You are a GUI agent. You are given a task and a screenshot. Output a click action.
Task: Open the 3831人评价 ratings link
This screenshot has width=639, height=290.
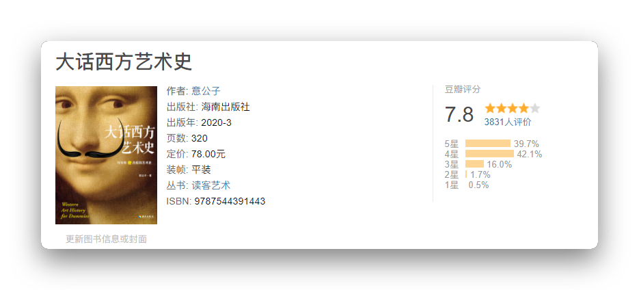tap(507, 122)
